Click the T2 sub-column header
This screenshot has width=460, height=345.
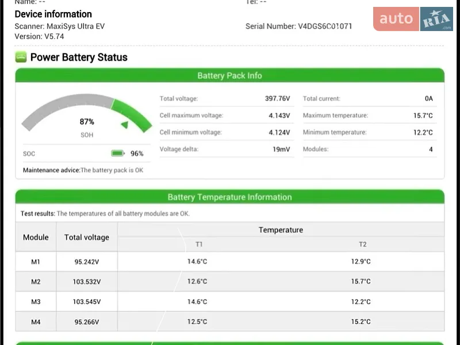(363, 244)
